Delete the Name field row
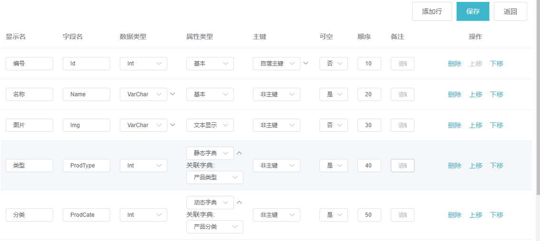Viewport: 540px width, 241px height. click(x=454, y=94)
